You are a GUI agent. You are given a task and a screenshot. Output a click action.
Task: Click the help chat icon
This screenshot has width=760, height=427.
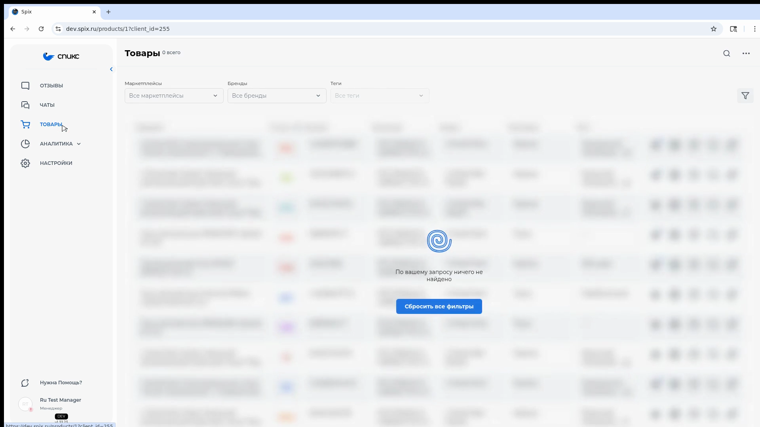(25, 383)
